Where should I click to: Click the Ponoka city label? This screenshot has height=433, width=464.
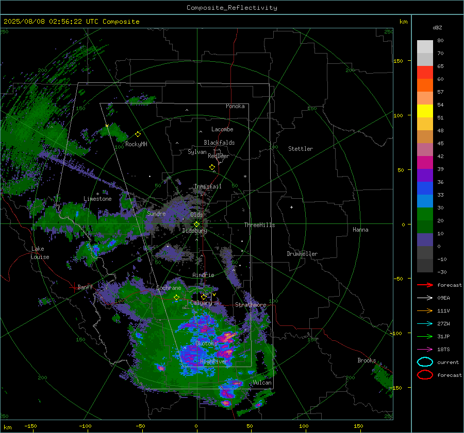point(235,106)
